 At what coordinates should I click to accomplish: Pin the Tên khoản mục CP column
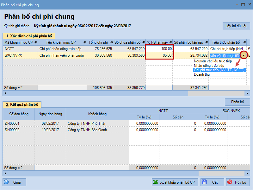point(84,42)
